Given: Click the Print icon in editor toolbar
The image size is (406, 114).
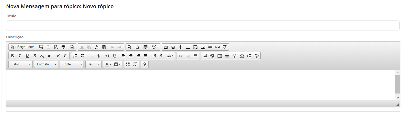Looking at the screenshot, I should (63, 47).
